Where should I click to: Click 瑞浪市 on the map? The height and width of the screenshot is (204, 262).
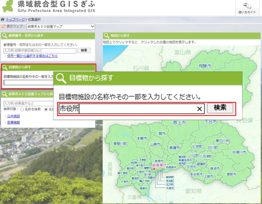[x=215, y=168]
